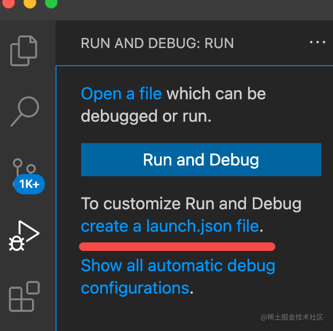Viewport: 333px width, 331px height.
Task: Open the Extensions view icon
Action: [25, 297]
